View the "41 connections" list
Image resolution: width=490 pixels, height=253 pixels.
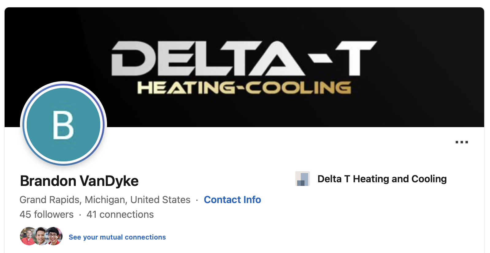click(x=120, y=214)
